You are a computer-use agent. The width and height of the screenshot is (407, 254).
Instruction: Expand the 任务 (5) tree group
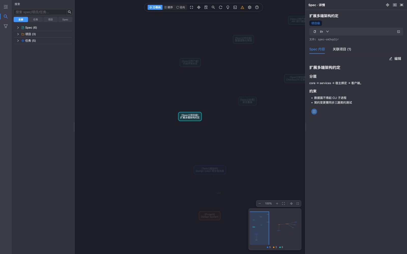(18, 41)
